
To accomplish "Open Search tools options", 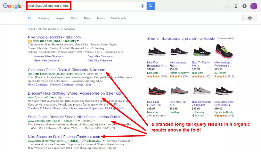I will (x=119, y=18).
